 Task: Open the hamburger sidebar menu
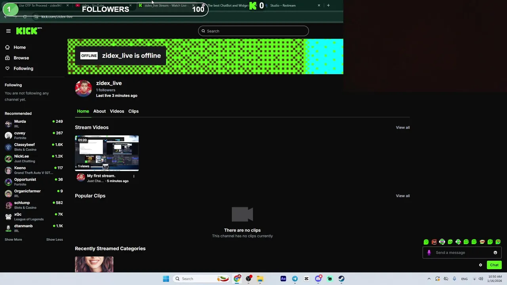pos(8,31)
